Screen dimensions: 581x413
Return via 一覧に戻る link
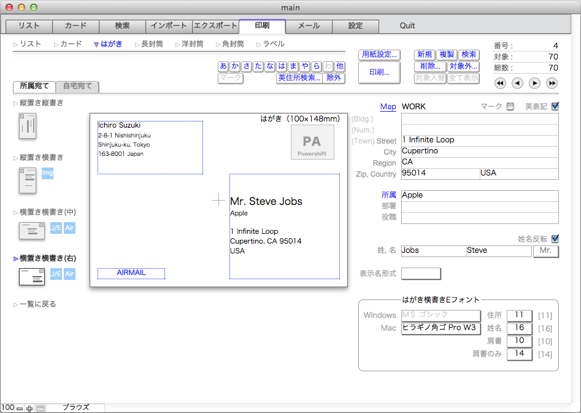[35, 304]
